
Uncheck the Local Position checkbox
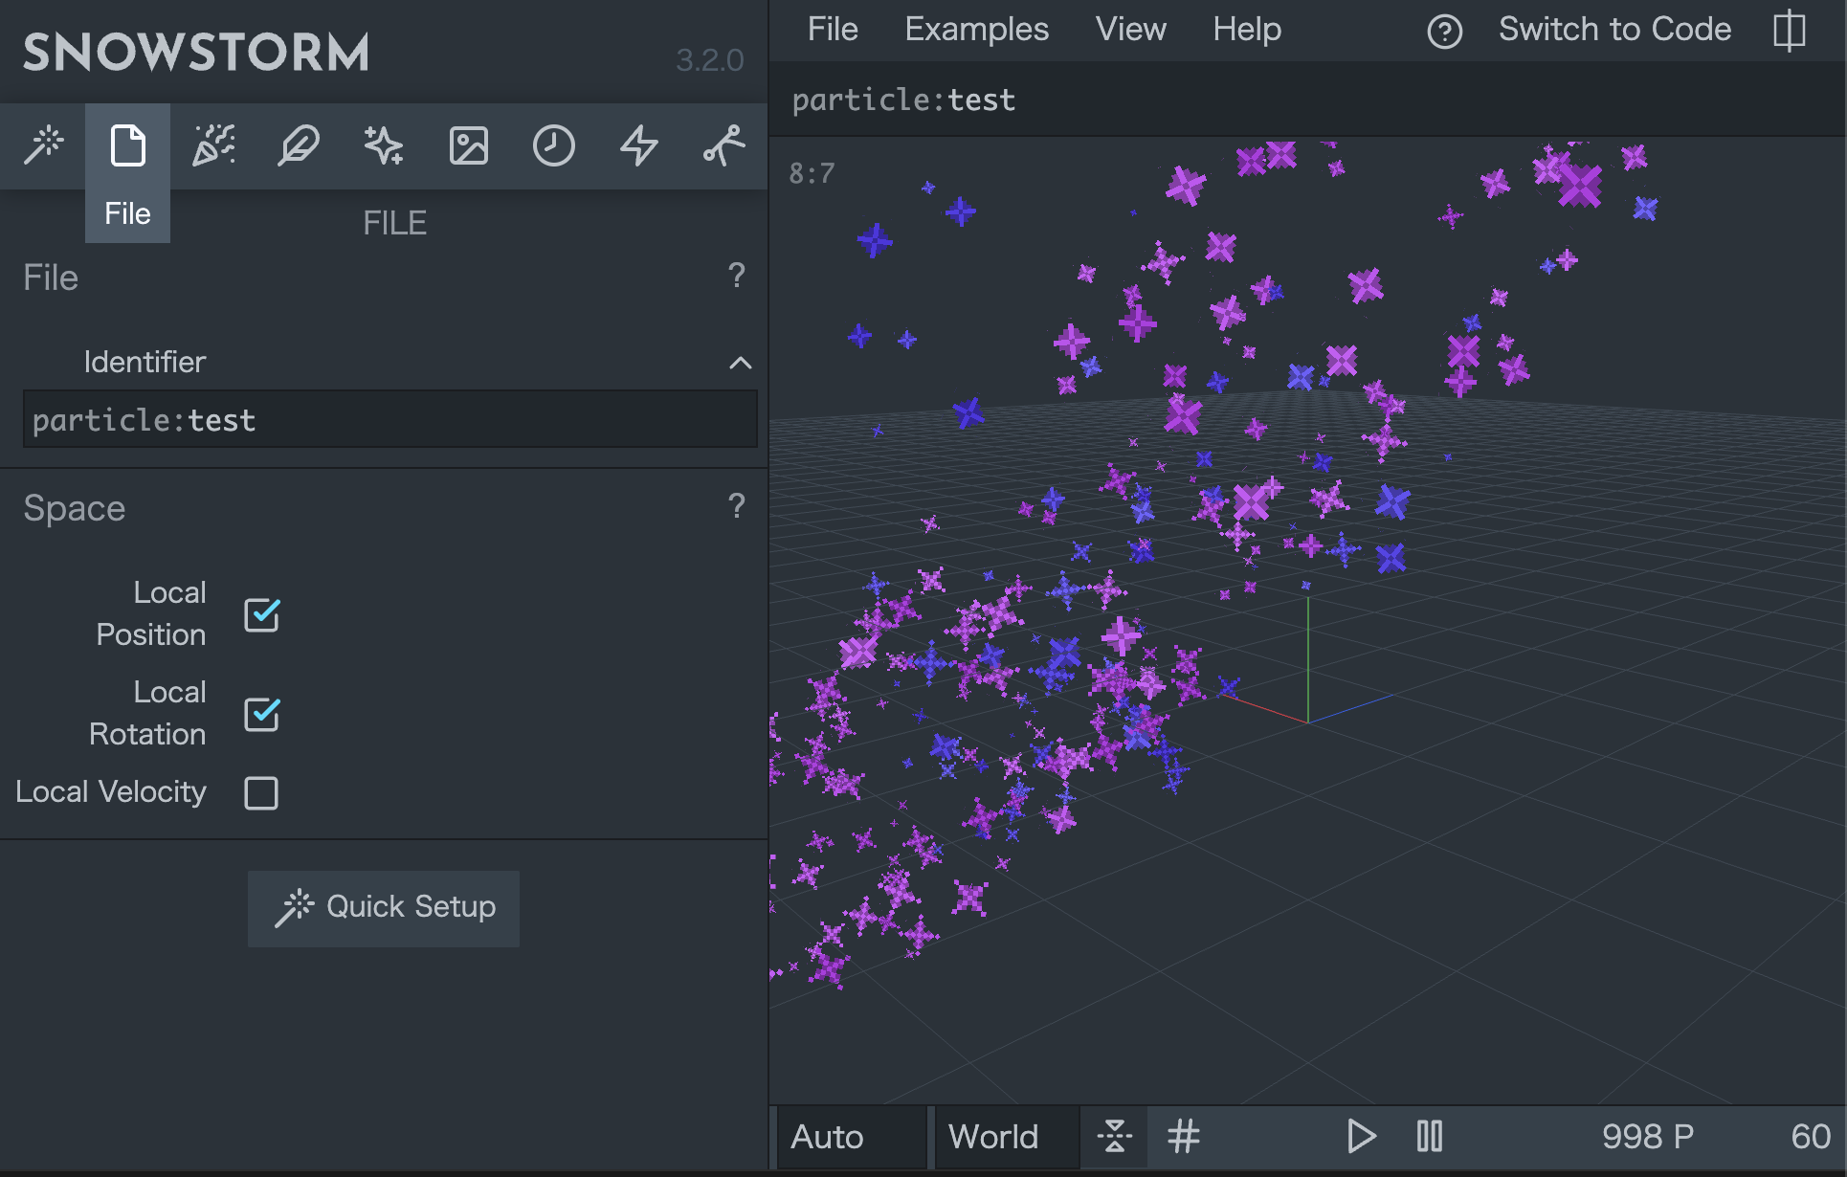(x=261, y=614)
